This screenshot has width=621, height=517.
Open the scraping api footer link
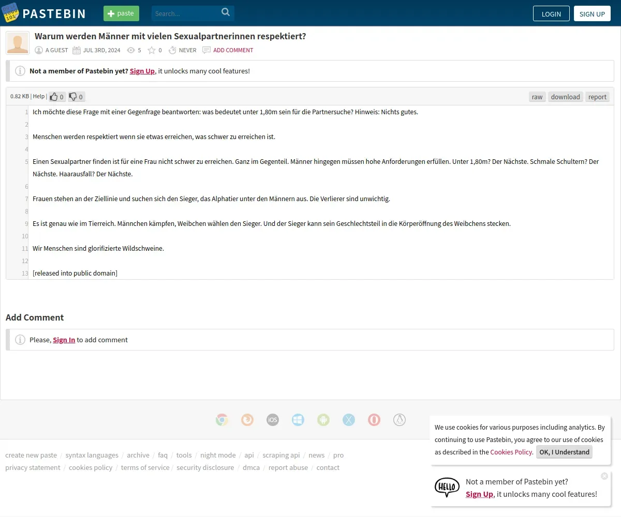pos(281,455)
